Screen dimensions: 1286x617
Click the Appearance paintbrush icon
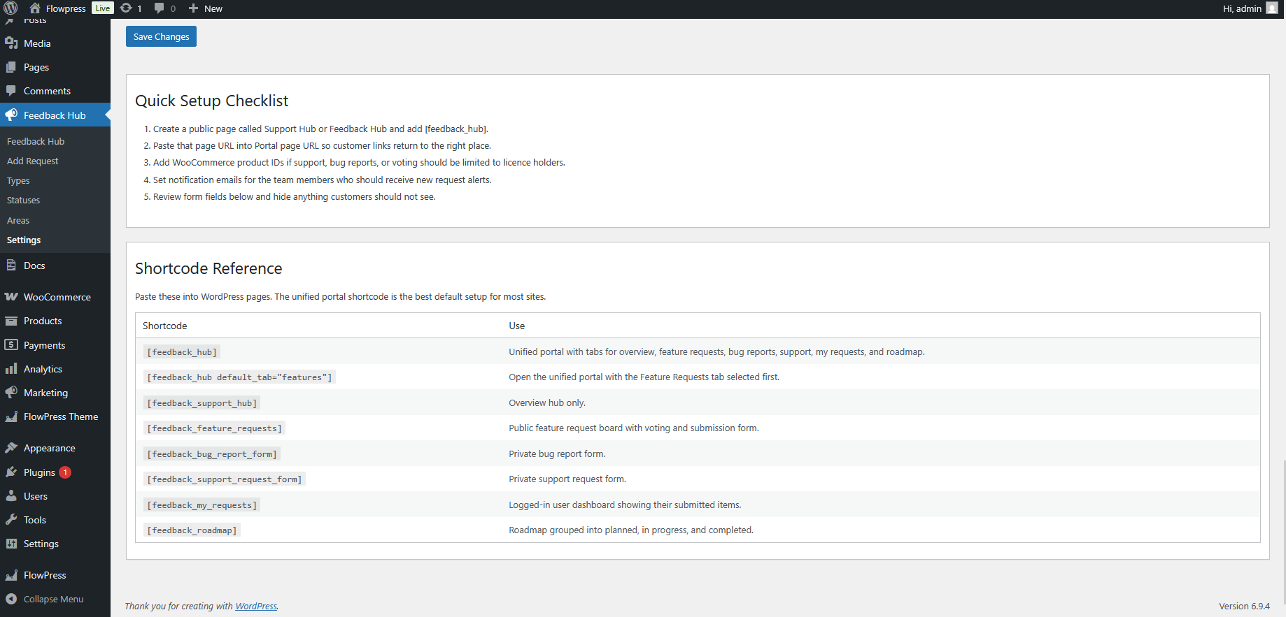point(11,448)
